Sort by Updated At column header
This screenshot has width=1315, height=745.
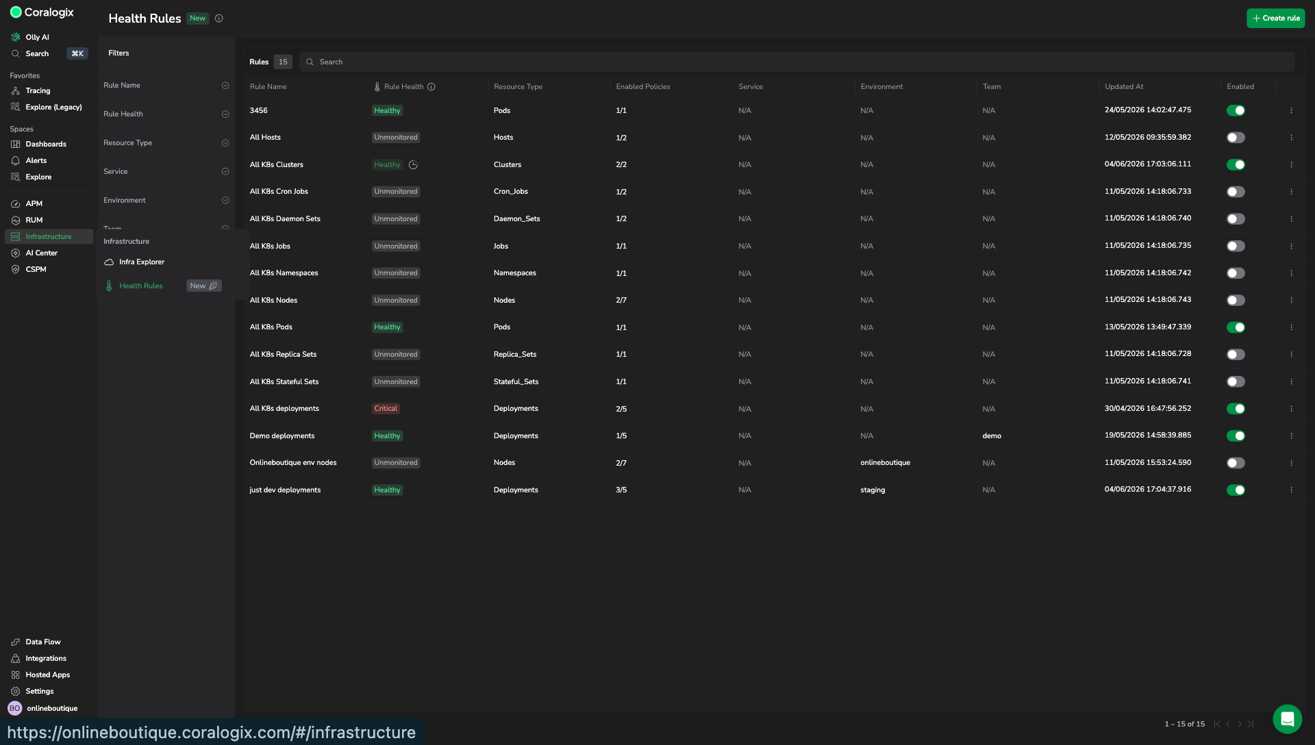[1124, 87]
